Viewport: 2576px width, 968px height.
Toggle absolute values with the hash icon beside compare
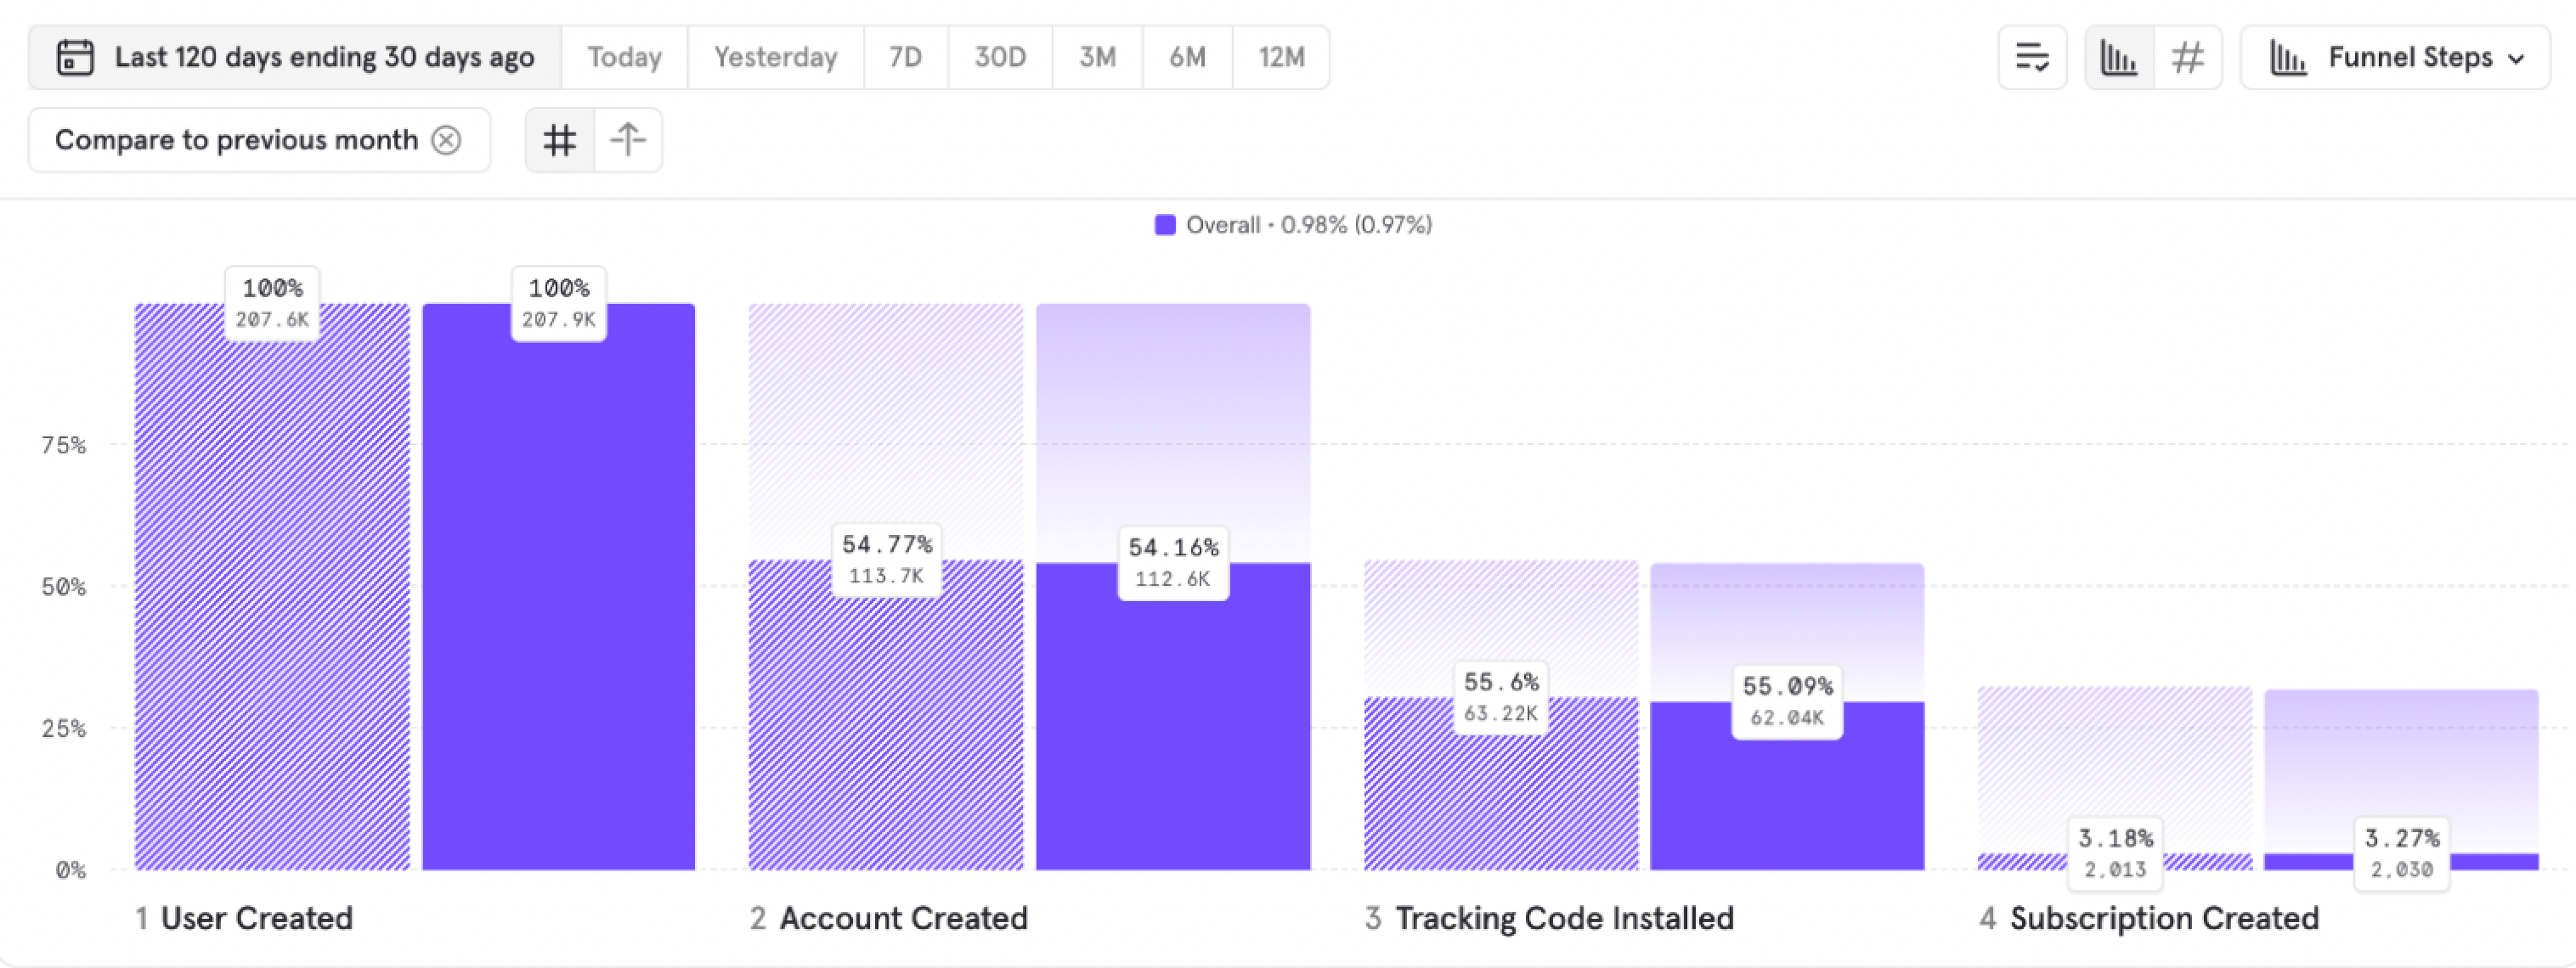pyautogui.click(x=560, y=140)
